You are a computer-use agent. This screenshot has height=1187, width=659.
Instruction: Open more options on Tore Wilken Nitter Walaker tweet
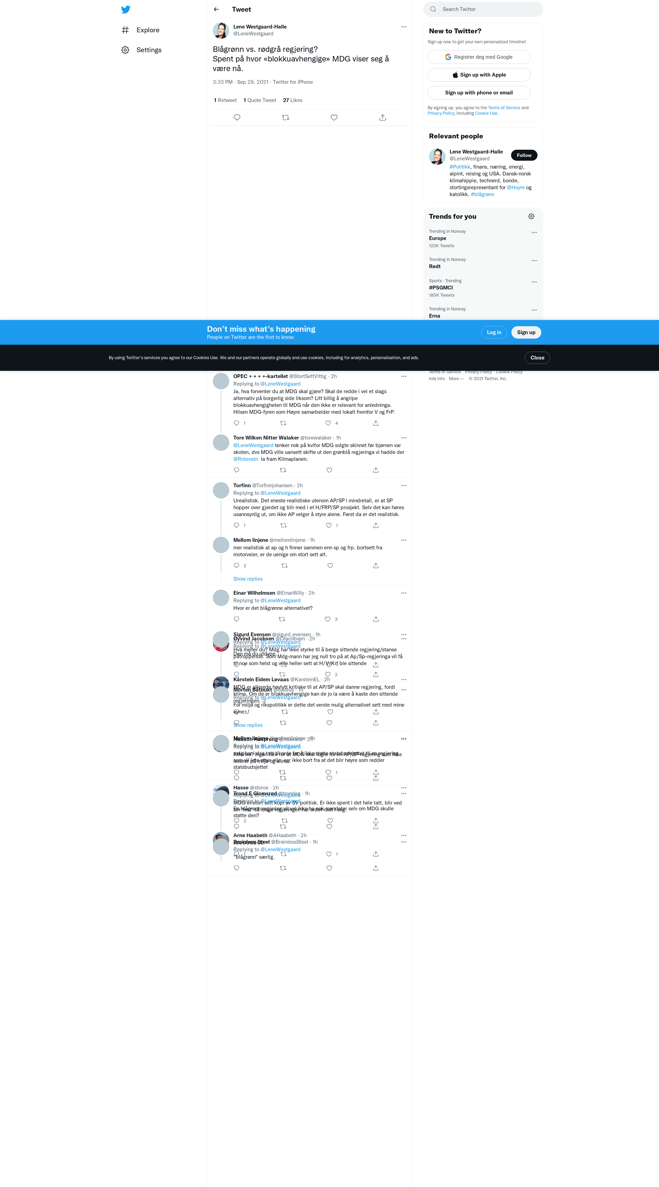pos(404,438)
